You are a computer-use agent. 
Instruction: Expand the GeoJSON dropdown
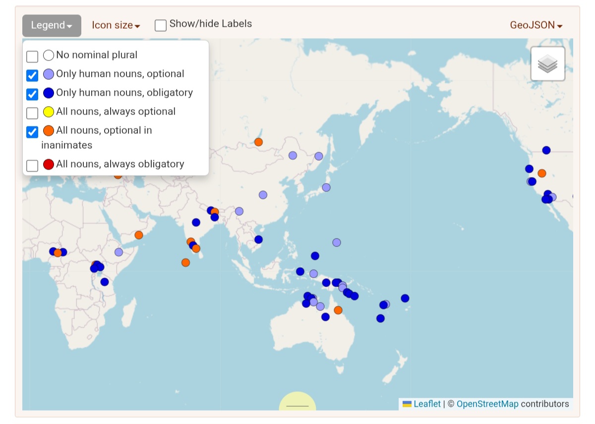(x=536, y=25)
